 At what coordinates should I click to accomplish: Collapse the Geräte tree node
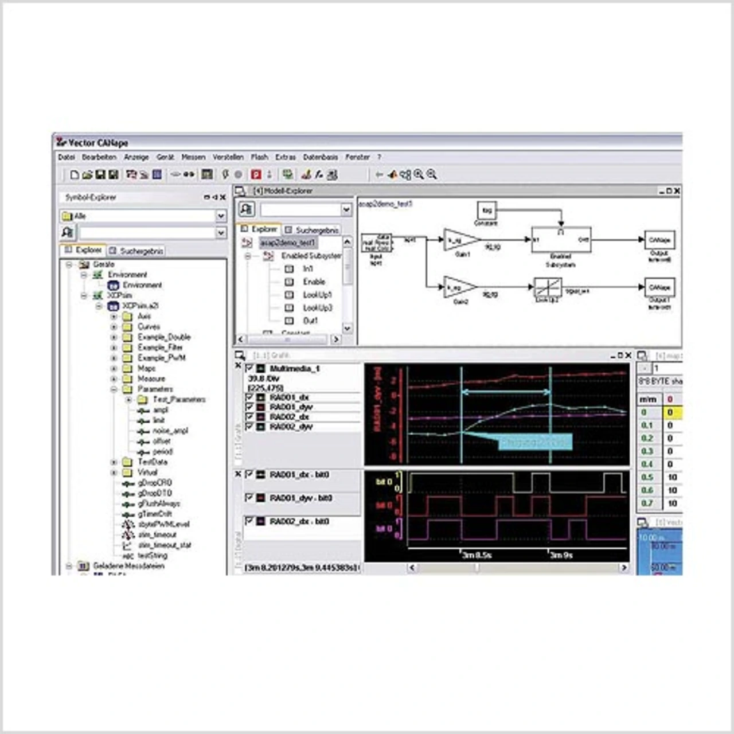pos(69,264)
